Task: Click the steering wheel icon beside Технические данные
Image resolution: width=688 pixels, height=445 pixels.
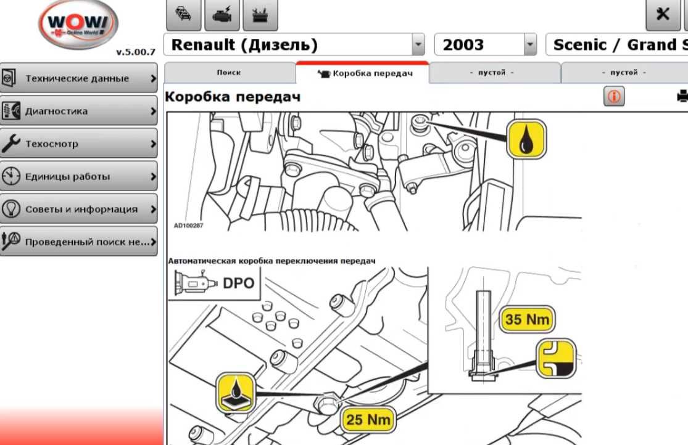Action: click(10, 78)
